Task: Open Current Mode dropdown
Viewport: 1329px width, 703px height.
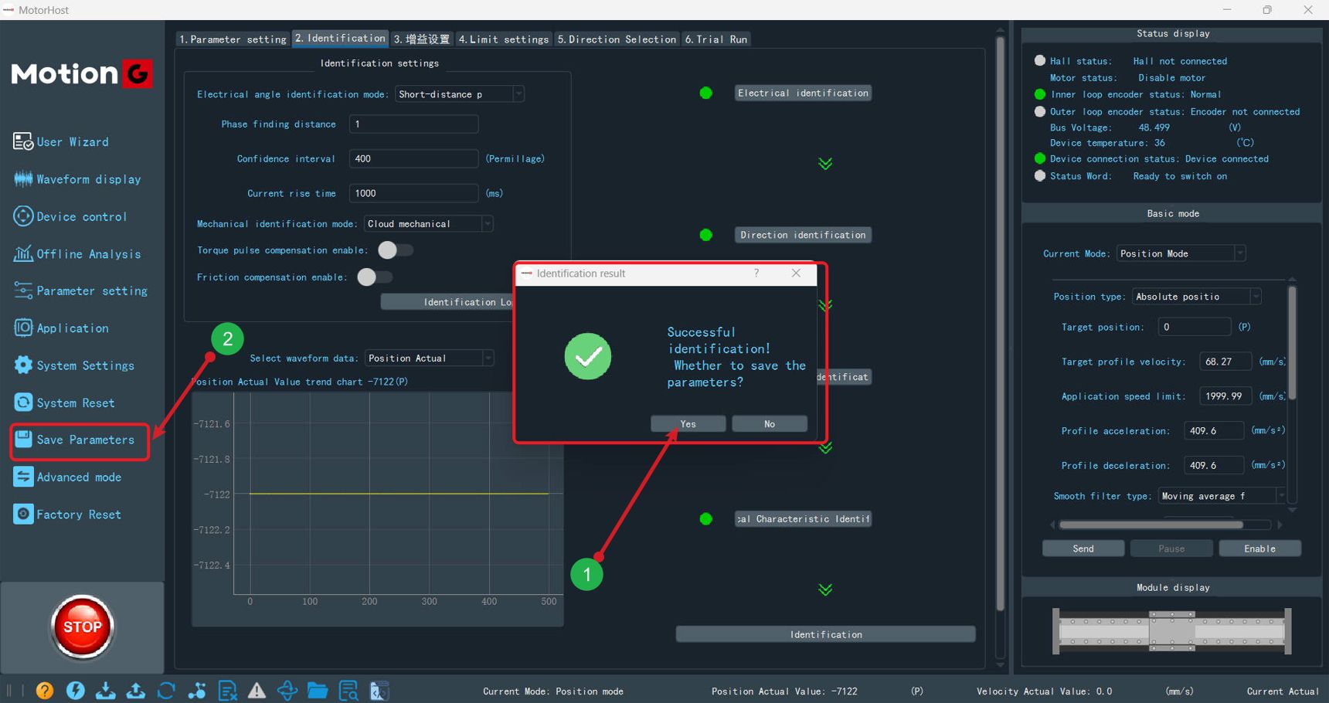Action: point(1181,253)
